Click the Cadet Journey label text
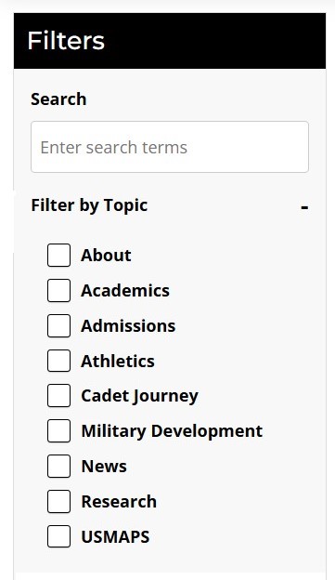 click(139, 396)
